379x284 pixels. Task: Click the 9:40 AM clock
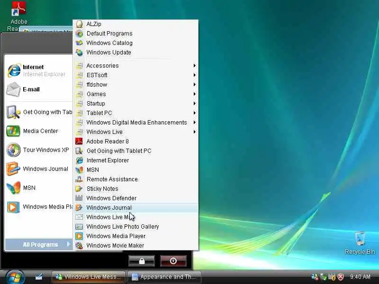click(x=360, y=277)
